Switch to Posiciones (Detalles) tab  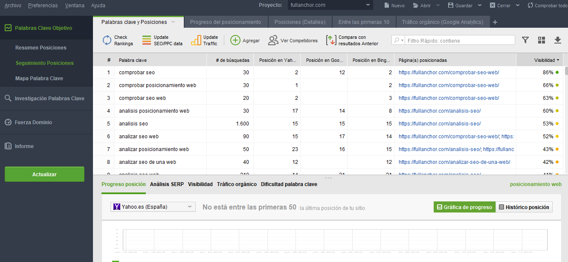tap(300, 22)
